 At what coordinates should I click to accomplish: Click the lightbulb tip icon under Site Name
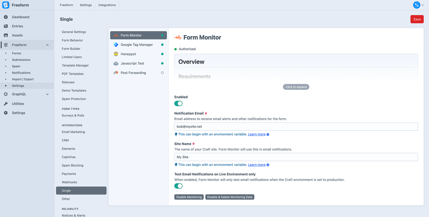(176, 165)
